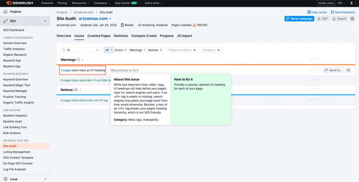359x182 pixels.
Task: Click the issues search field
Action: [x=81, y=50]
